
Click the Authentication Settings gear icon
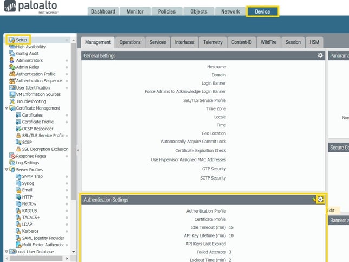[320, 200]
